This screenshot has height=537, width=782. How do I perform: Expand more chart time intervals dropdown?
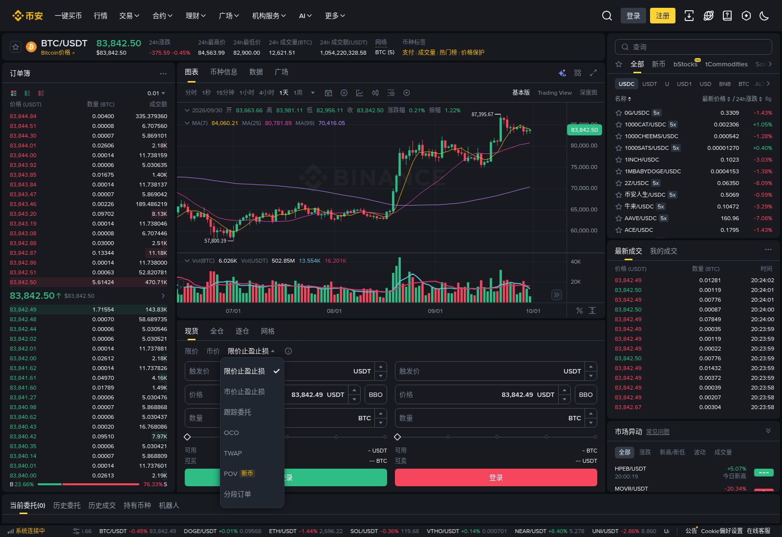[313, 93]
